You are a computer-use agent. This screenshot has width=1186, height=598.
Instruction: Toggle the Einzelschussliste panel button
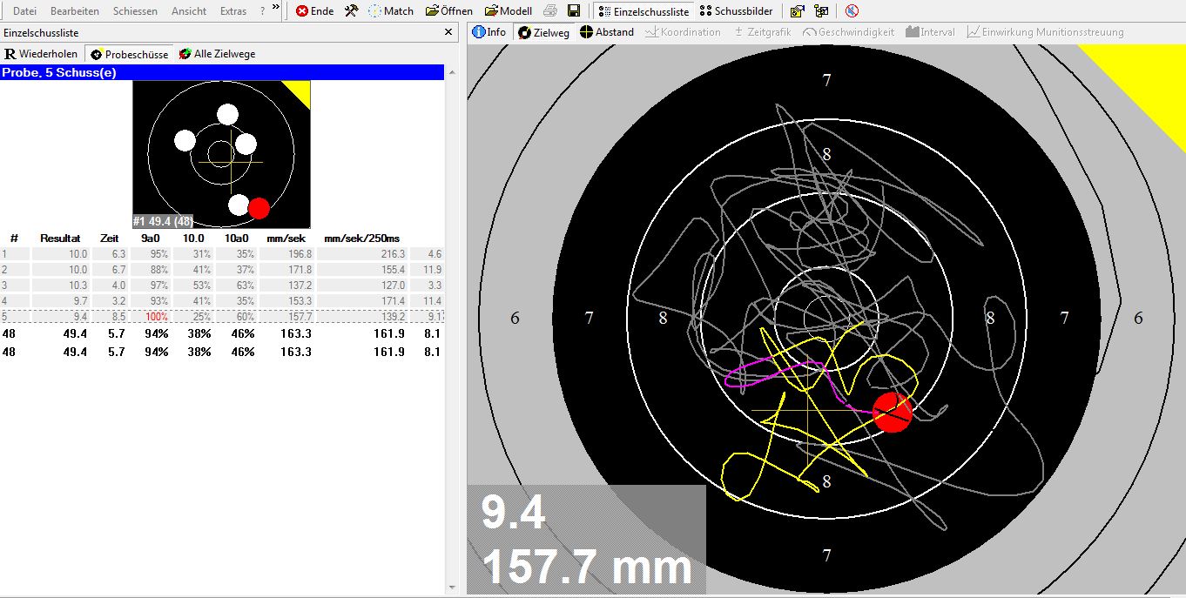[x=644, y=11]
